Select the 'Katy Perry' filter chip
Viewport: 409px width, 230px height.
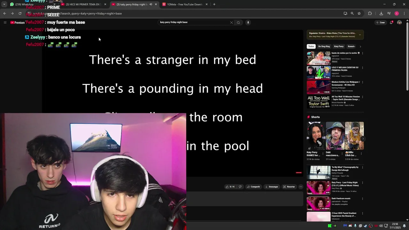(x=339, y=47)
